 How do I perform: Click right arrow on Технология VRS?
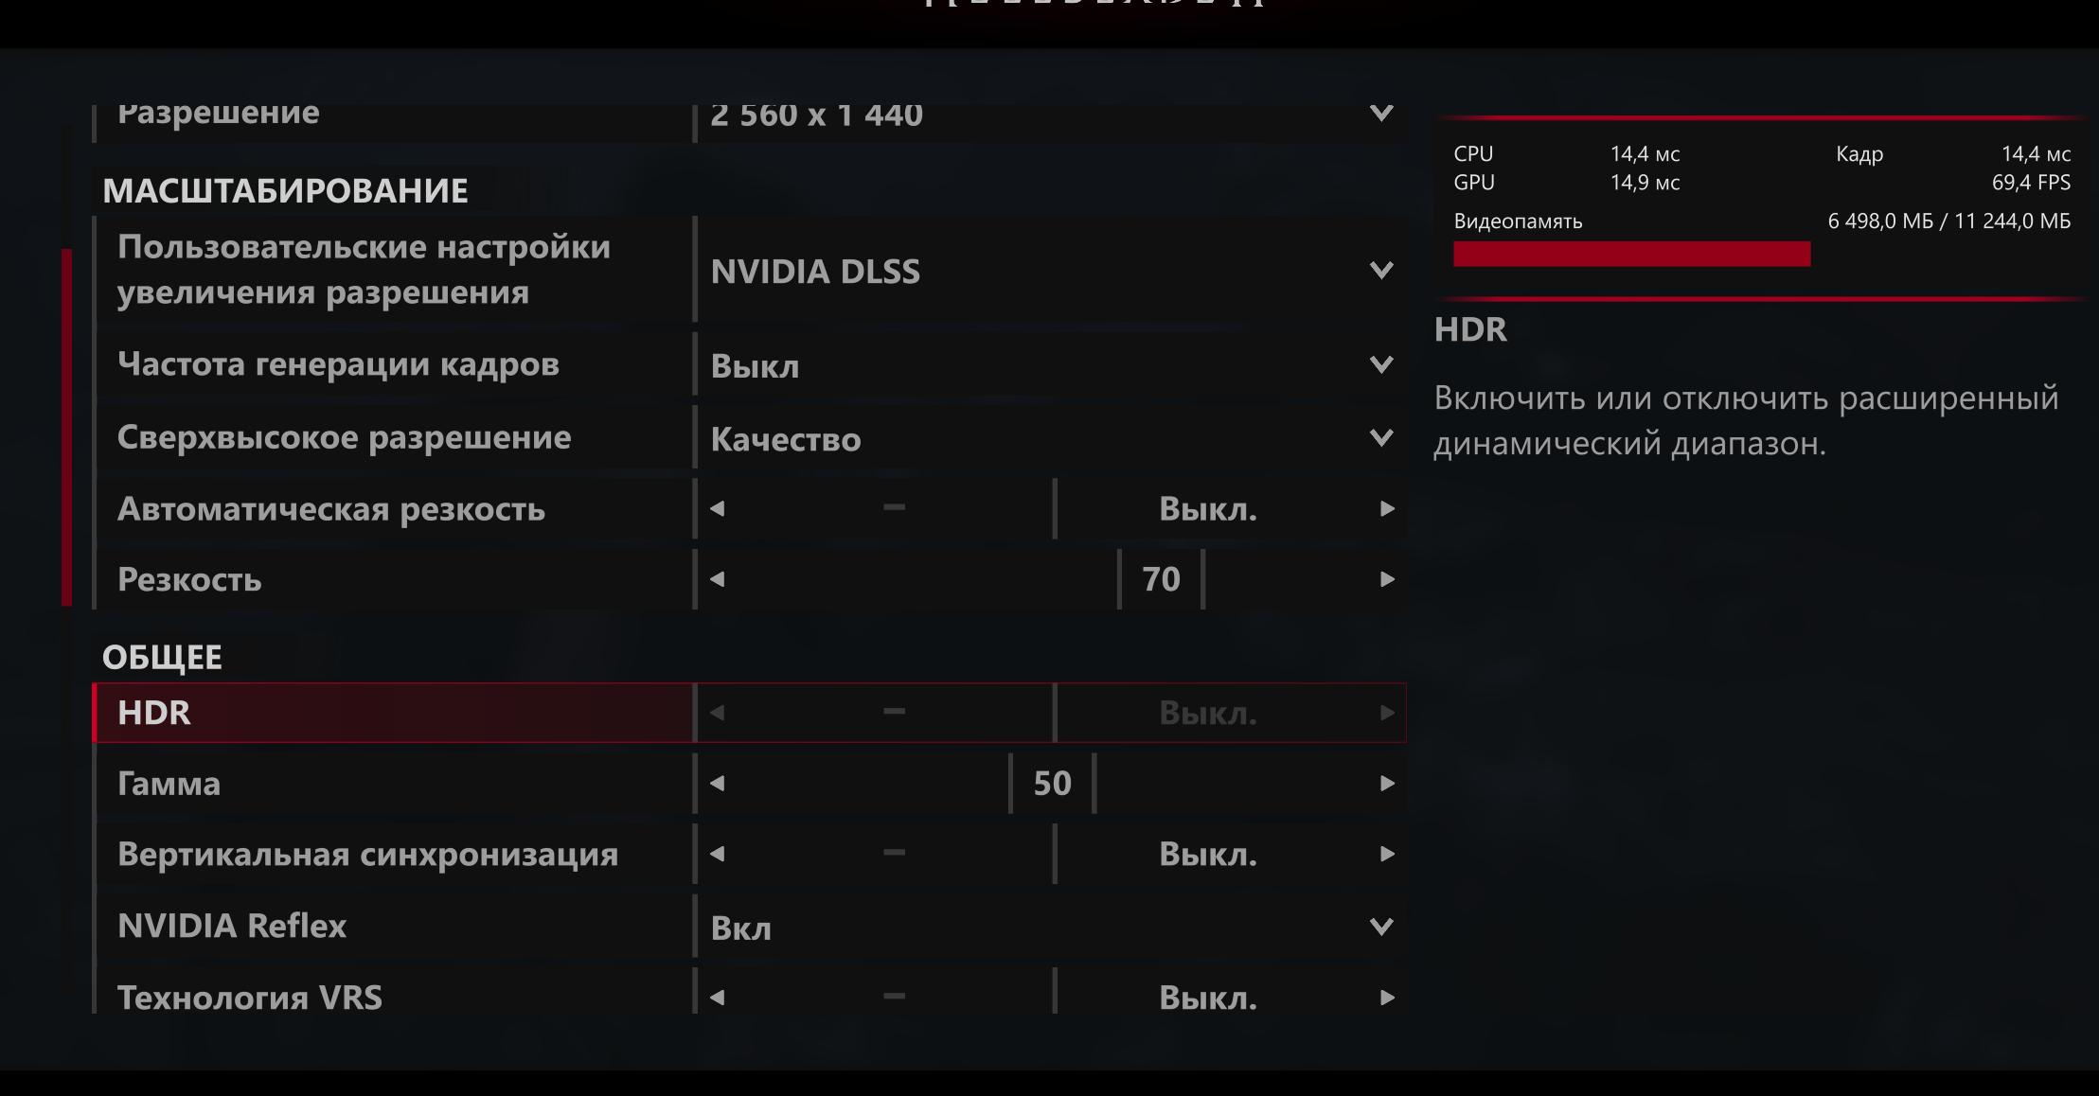(1387, 998)
